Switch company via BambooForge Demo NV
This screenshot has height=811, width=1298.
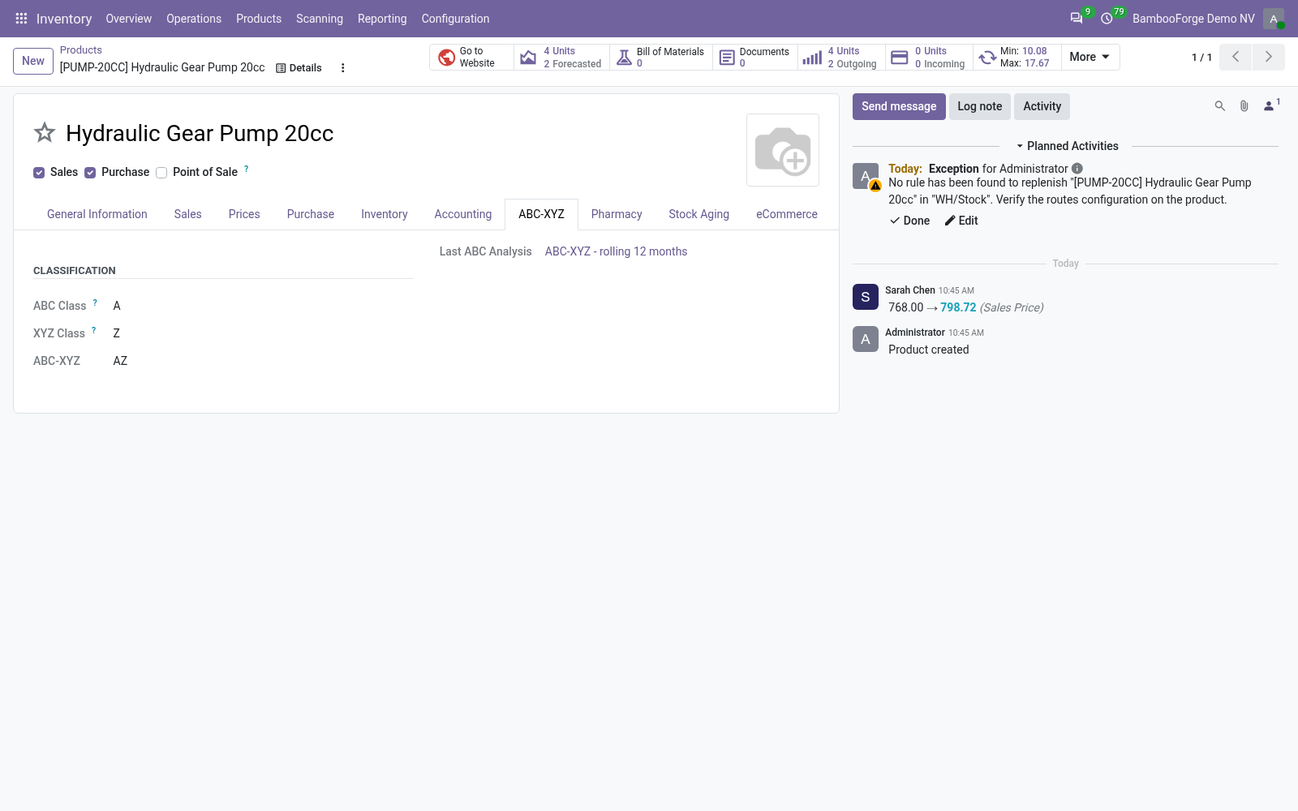coord(1193,19)
